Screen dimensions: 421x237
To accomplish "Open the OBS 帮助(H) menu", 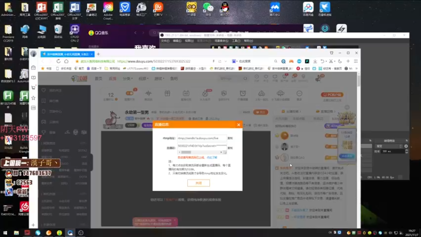I will (248, 41).
